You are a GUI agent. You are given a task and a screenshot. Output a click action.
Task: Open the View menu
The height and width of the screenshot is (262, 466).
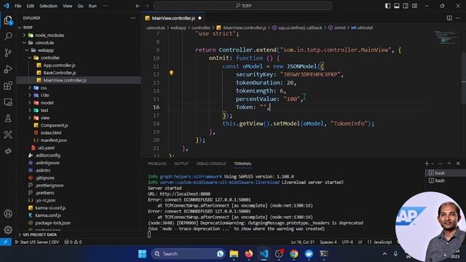tap(67, 6)
